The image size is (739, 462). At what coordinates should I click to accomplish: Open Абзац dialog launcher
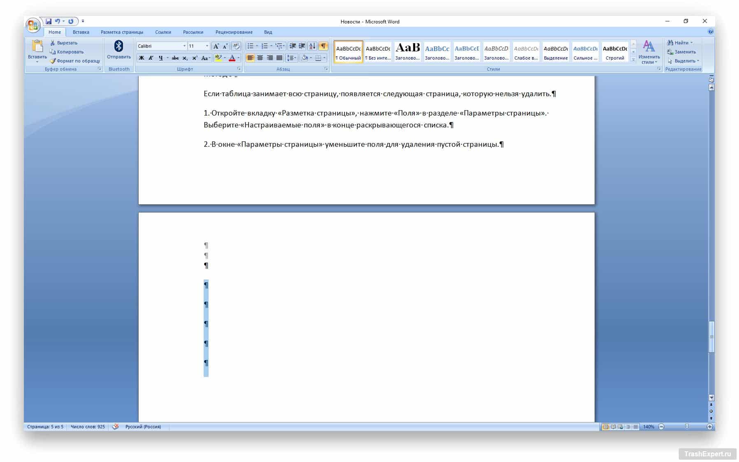pos(326,69)
